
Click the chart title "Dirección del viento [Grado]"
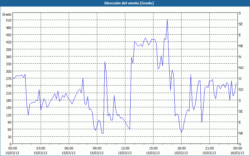click(x=129, y=3)
